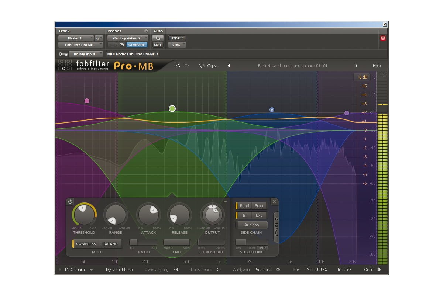Viewport: 443px width, 295px height.
Task: Open the no key input dropdown
Action: click(x=86, y=54)
